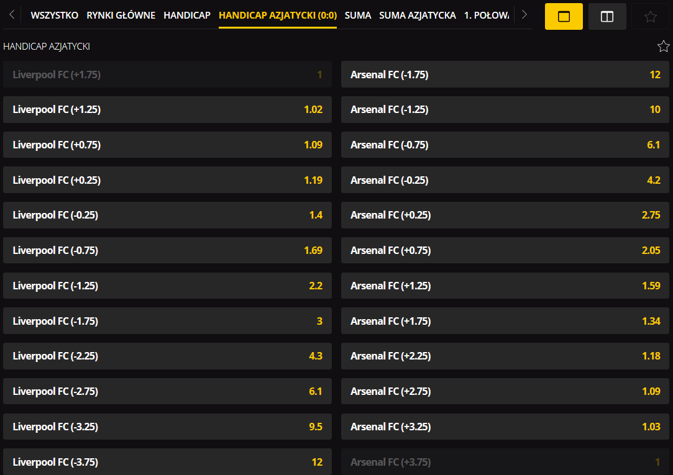Switch to single-column layout view
The image size is (673, 475).
[x=564, y=16]
